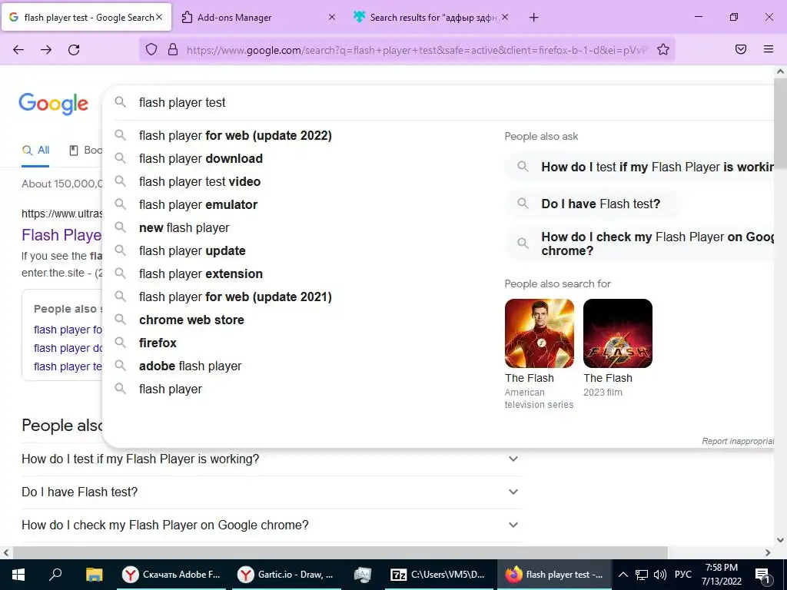Open the taskbar search magnifier
The width and height of the screenshot is (787, 590).
coord(55,575)
